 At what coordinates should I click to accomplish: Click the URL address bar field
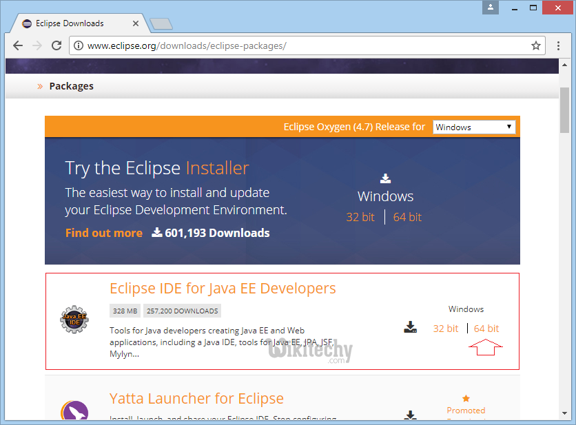303,45
